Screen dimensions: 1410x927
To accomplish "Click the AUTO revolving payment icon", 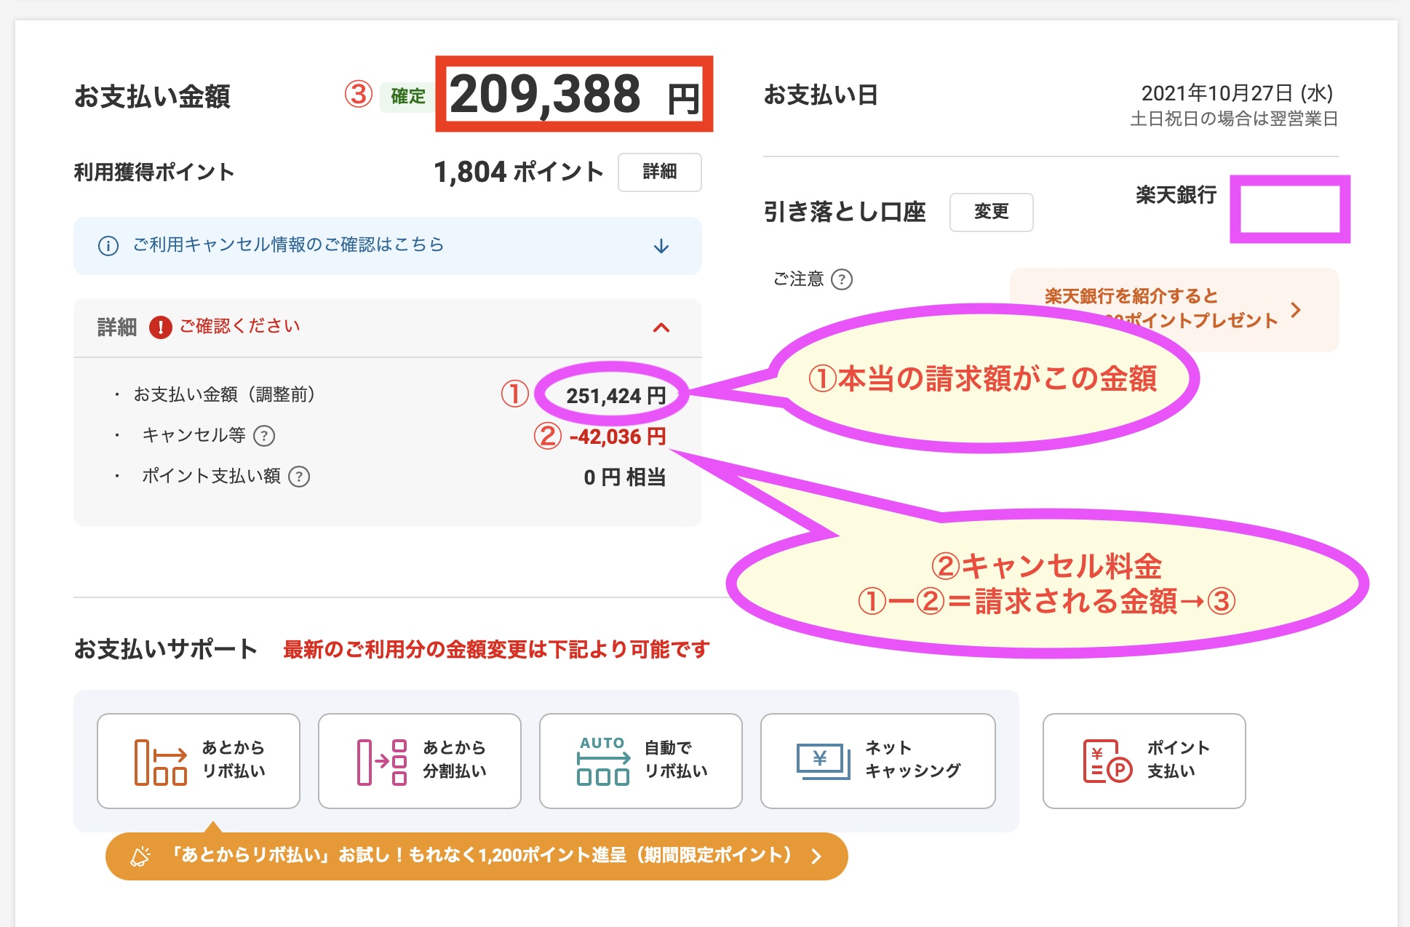I will tap(603, 760).
